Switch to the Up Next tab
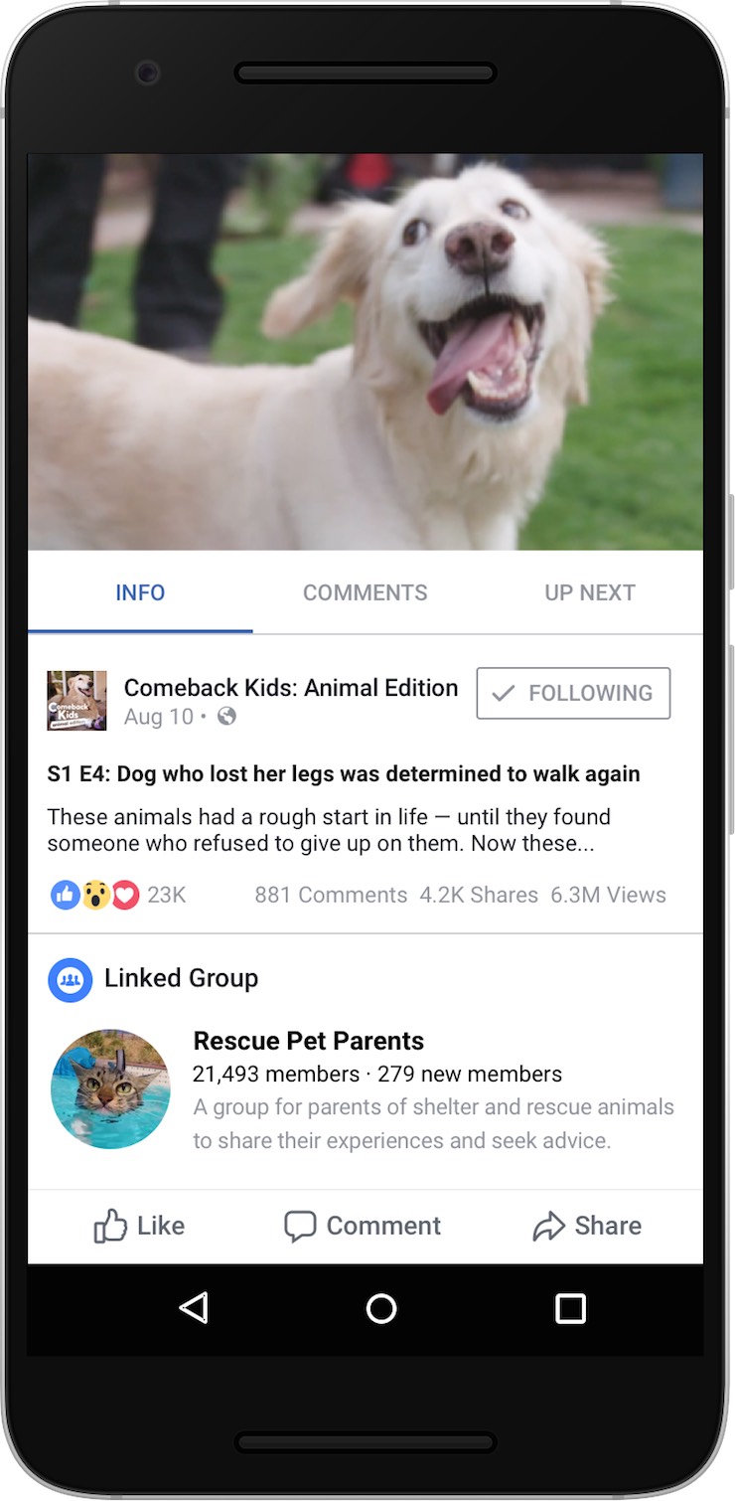This screenshot has height=1501, width=735. pos(590,592)
